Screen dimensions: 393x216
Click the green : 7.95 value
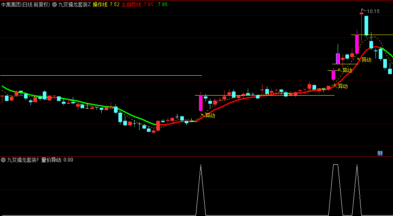point(162,4)
